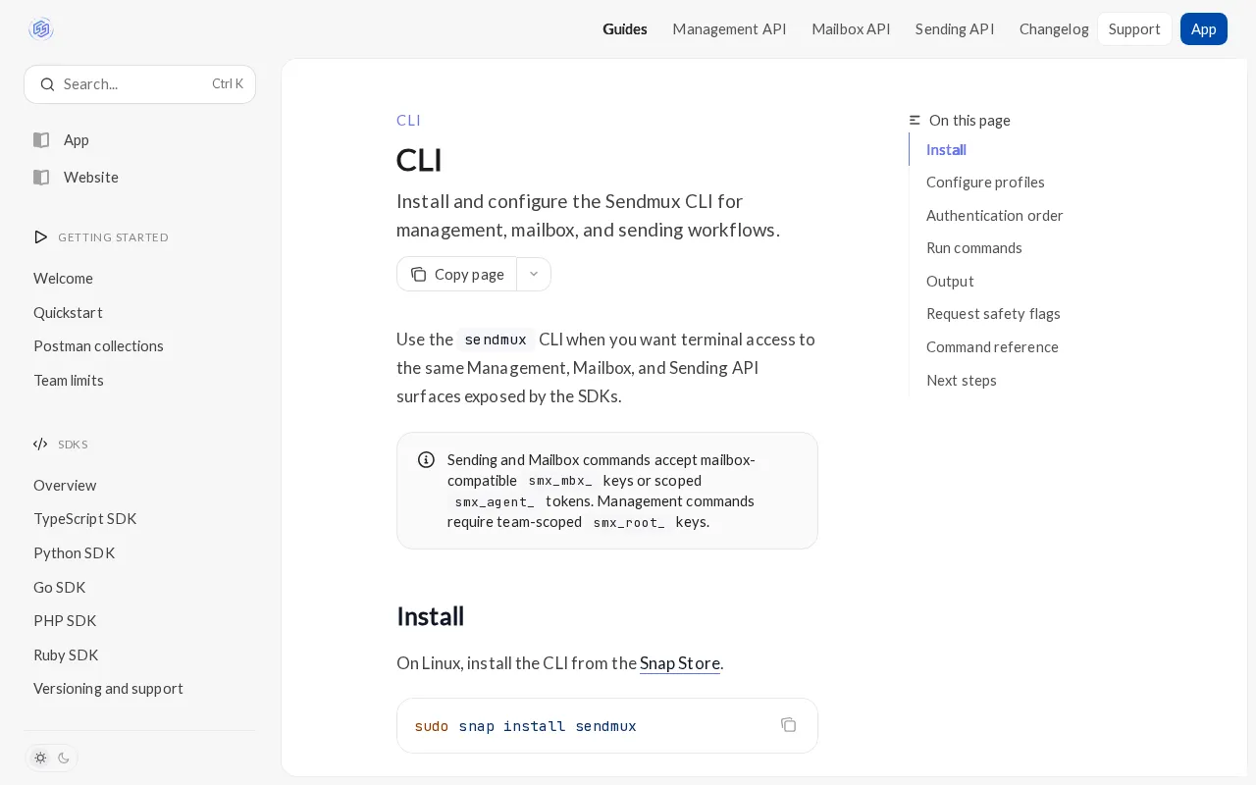Click the CLI breadcrumb label
Viewport: 1256px width, 785px height.
(408, 121)
